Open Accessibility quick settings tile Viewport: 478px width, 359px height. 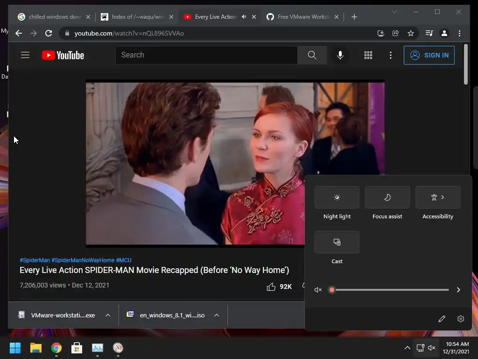[x=438, y=197]
